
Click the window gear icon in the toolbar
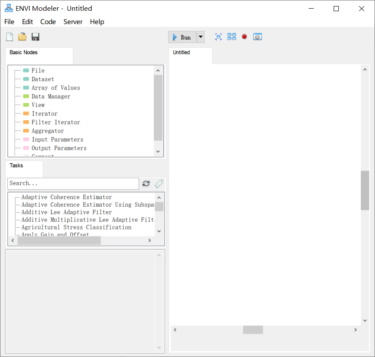(257, 37)
